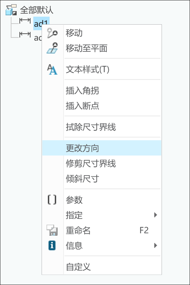Click the 移动 (Move) icon

pyautogui.click(x=52, y=33)
